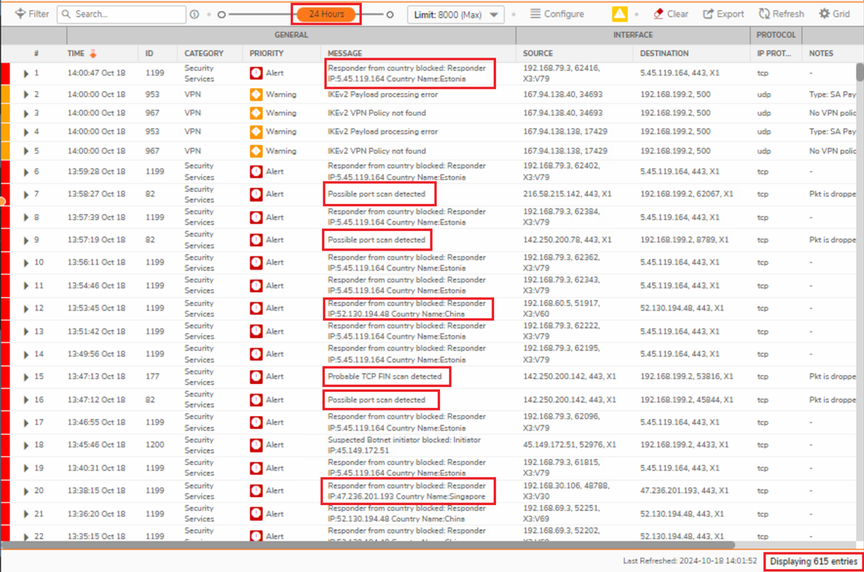Screen dimensions: 864x572
Task: Sort by the PRIORITY column header
Action: point(266,54)
